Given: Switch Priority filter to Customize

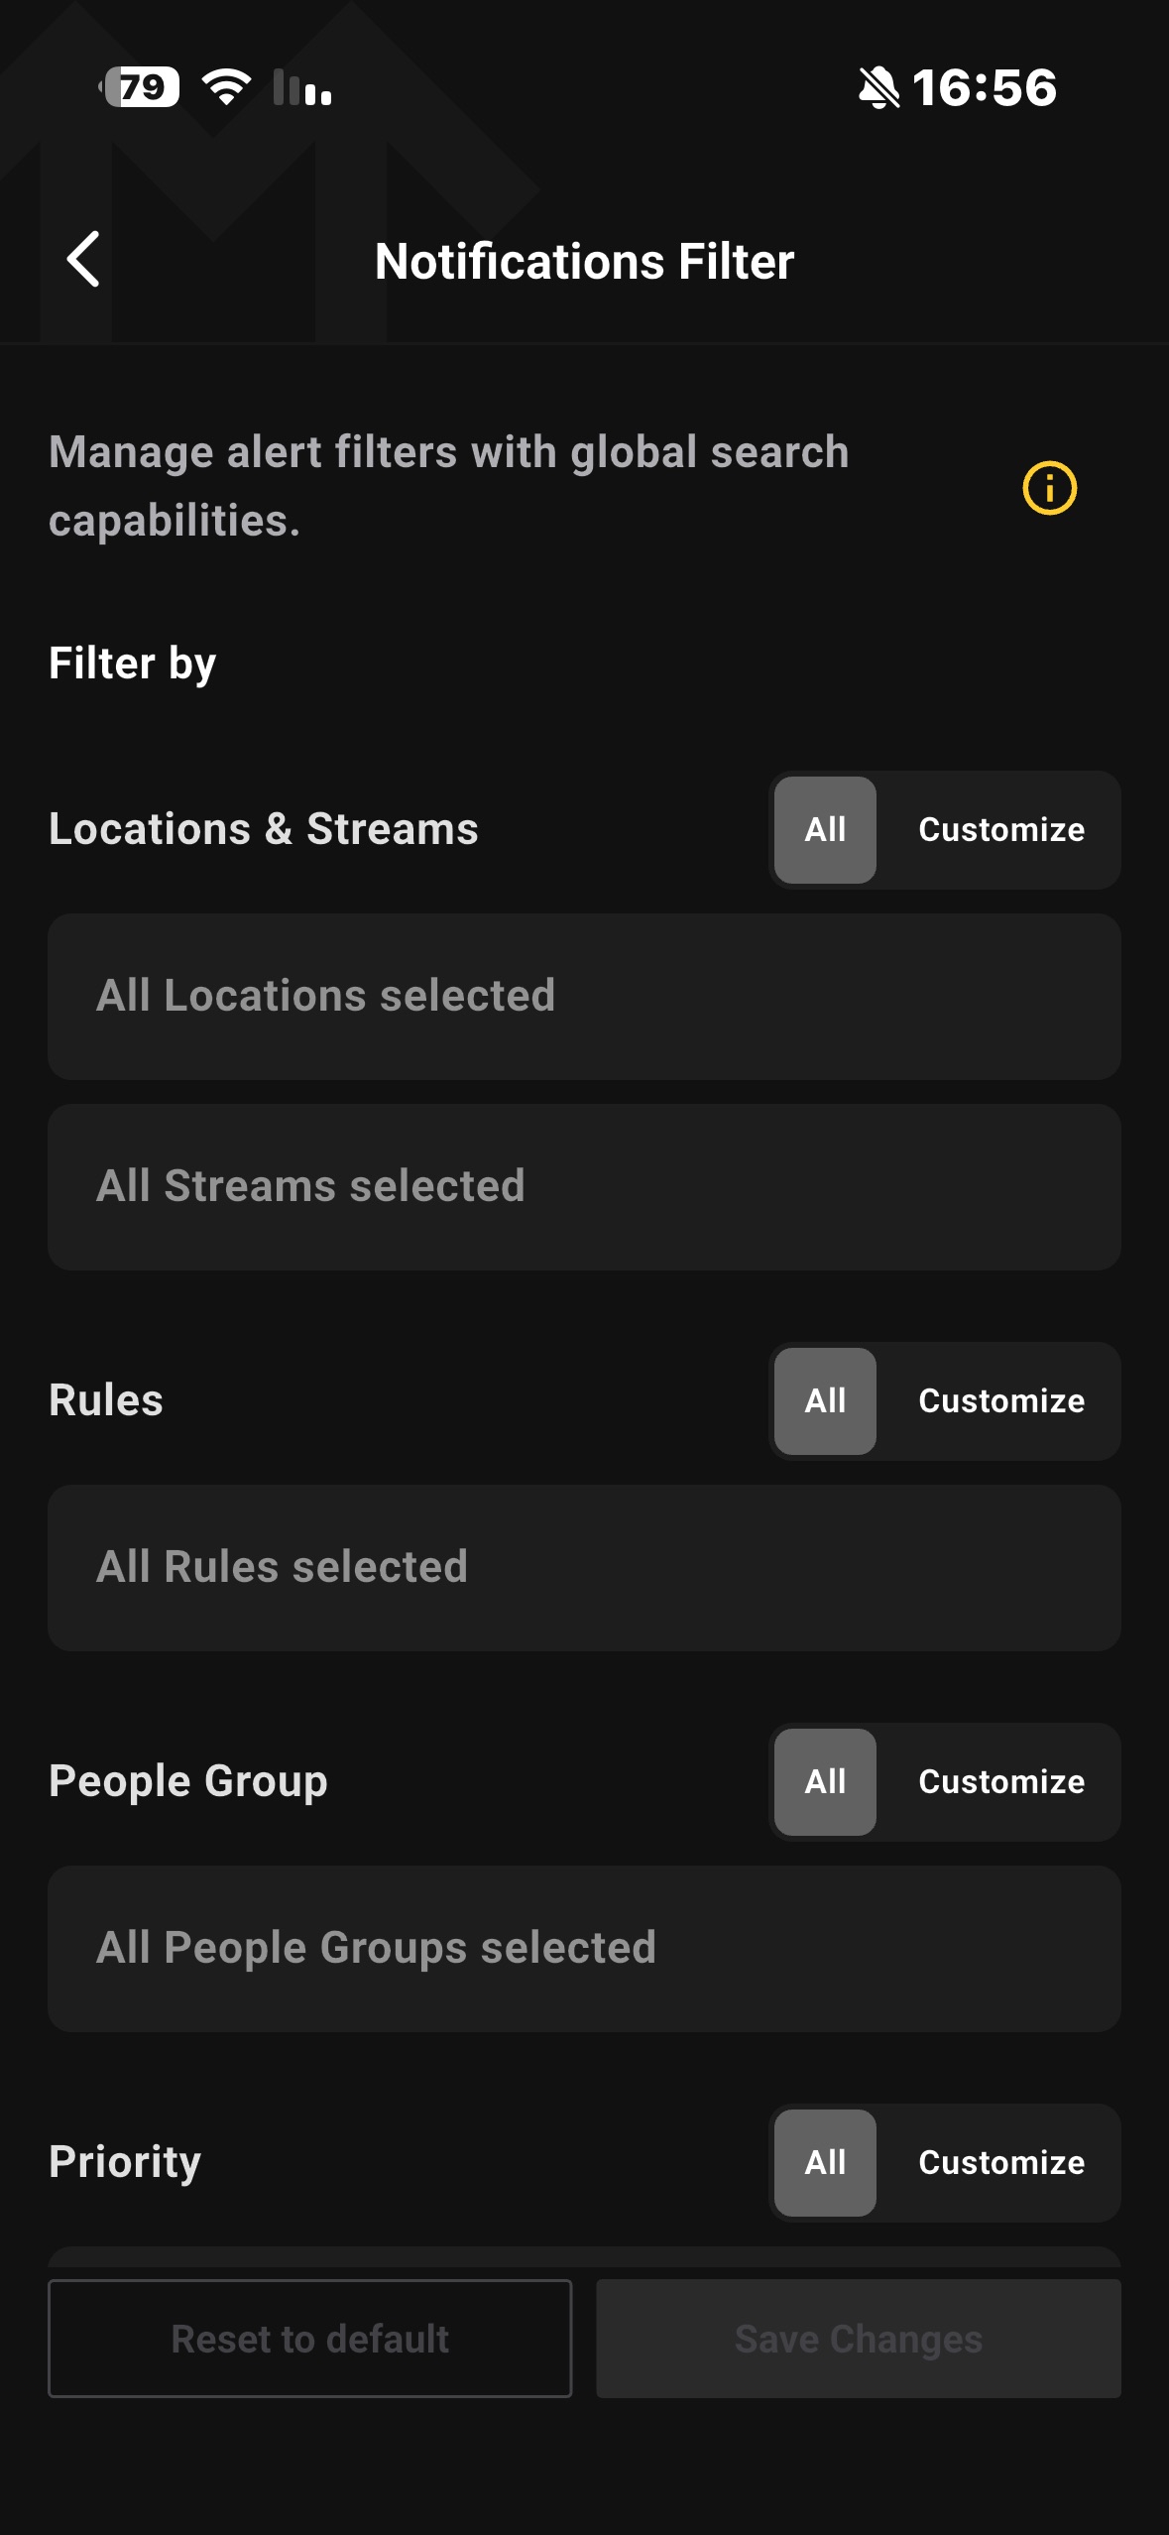Looking at the screenshot, I should pyautogui.click(x=1001, y=2163).
